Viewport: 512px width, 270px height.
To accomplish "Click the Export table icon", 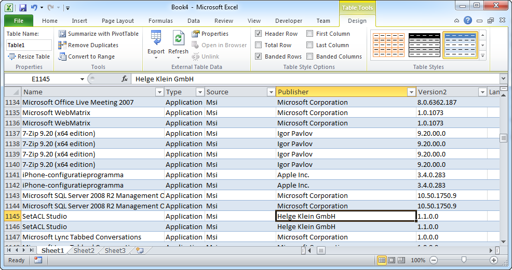I will 156,37.
